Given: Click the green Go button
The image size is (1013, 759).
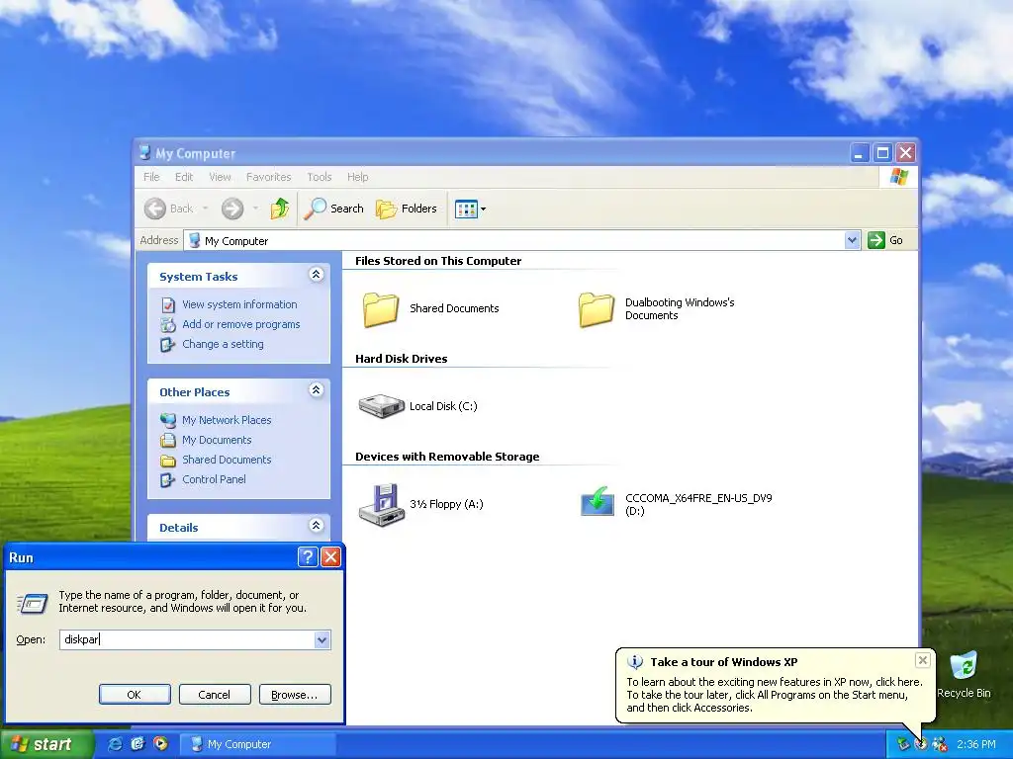Looking at the screenshot, I should tap(885, 240).
